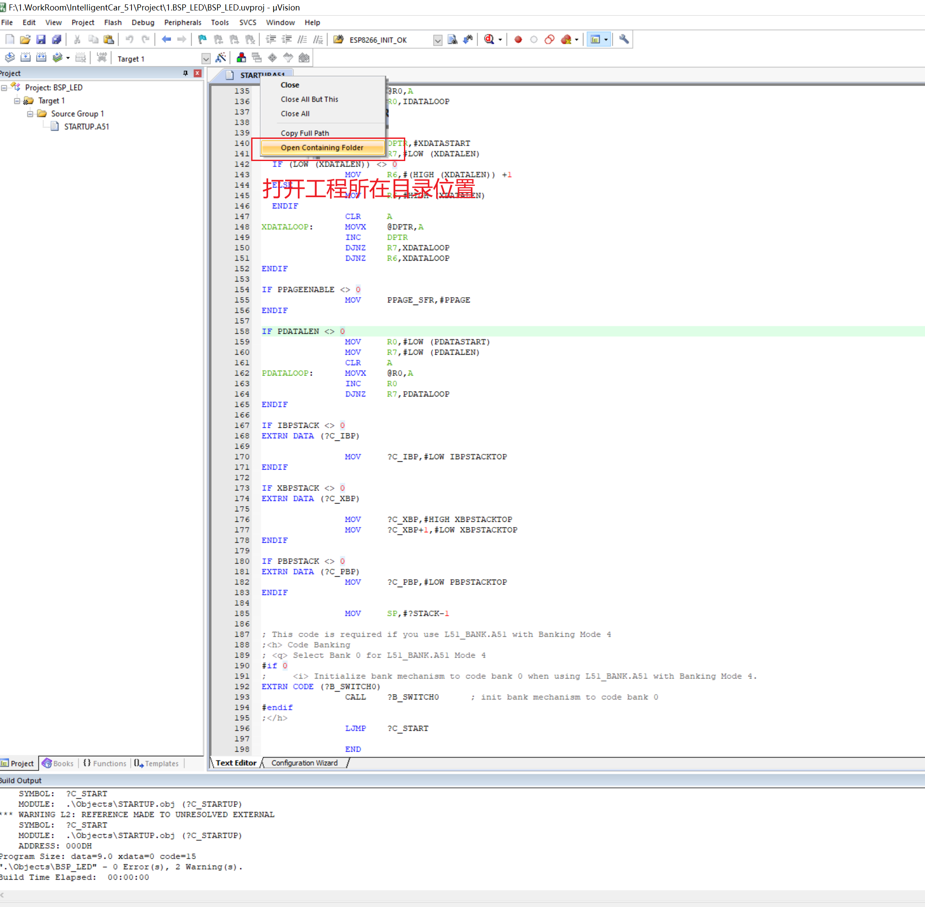The width and height of the screenshot is (925, 907).
Task: Collapse the Source Group 1 tree node
Action: tap(30, 114)
